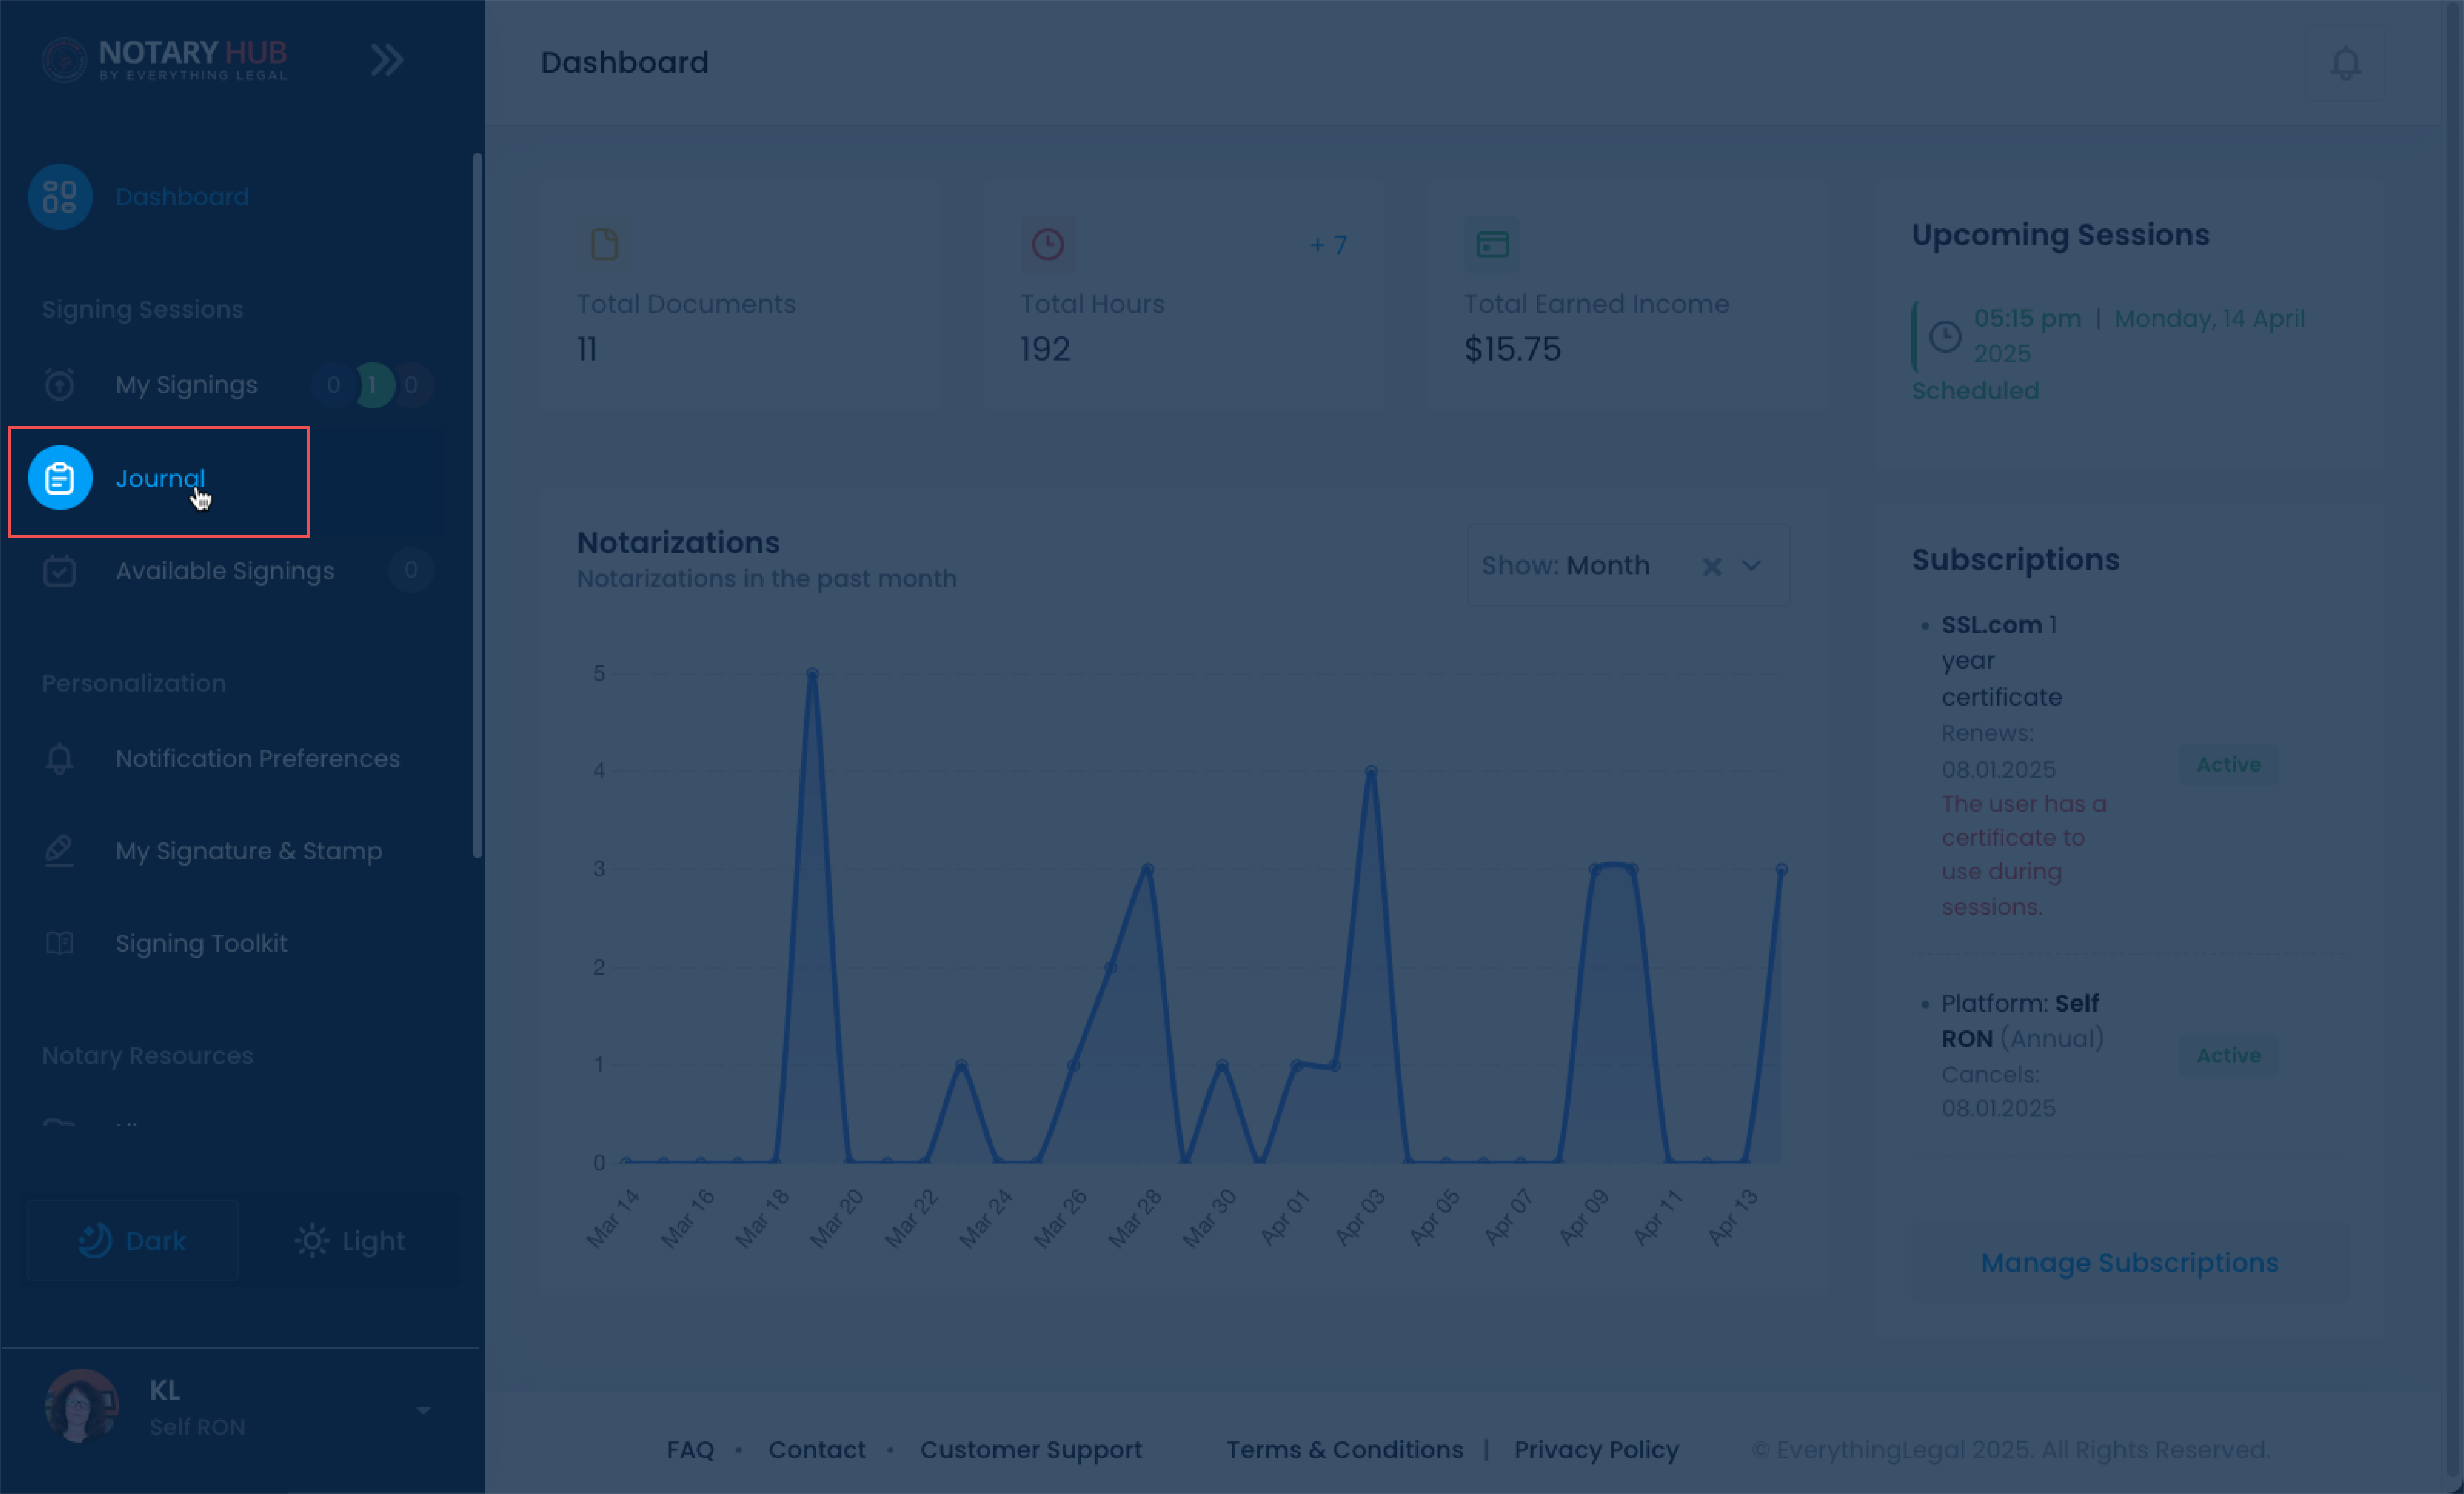
Task: Click the green badge 1 on My Signings
Action: point(373,385)
